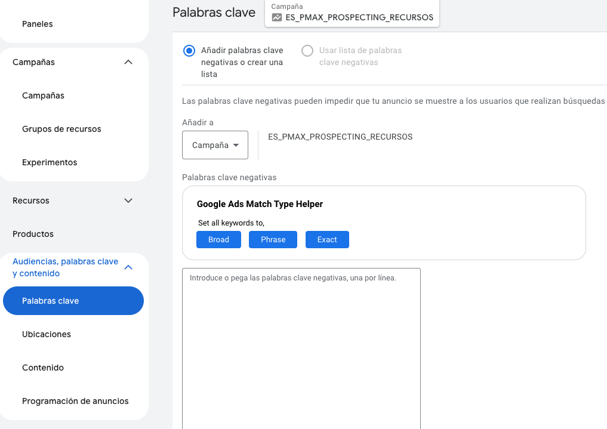The image size is (607, 429).
Task: Select 'Usar lista de palabras clave negativas' radio
Action: point(307,51)
